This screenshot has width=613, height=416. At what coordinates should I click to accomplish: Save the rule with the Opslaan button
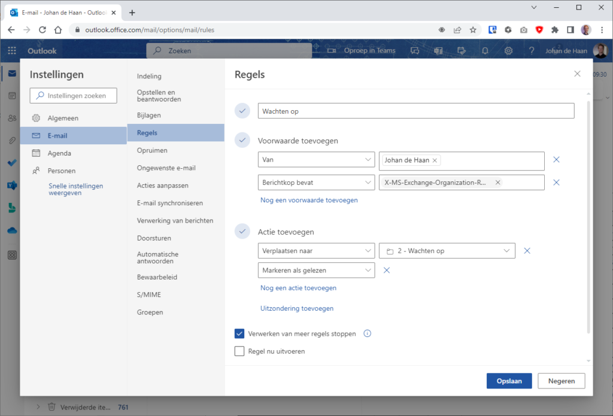tap(509, 381)
